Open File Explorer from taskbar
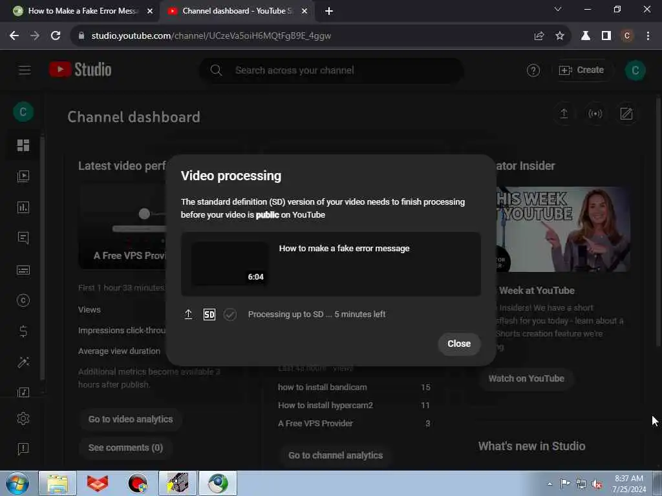Screen dimensions: 662x496 coord(58,483)
